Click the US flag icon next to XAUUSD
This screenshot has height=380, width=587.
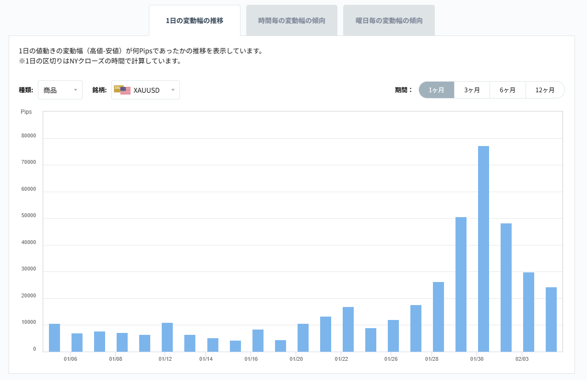126,90
